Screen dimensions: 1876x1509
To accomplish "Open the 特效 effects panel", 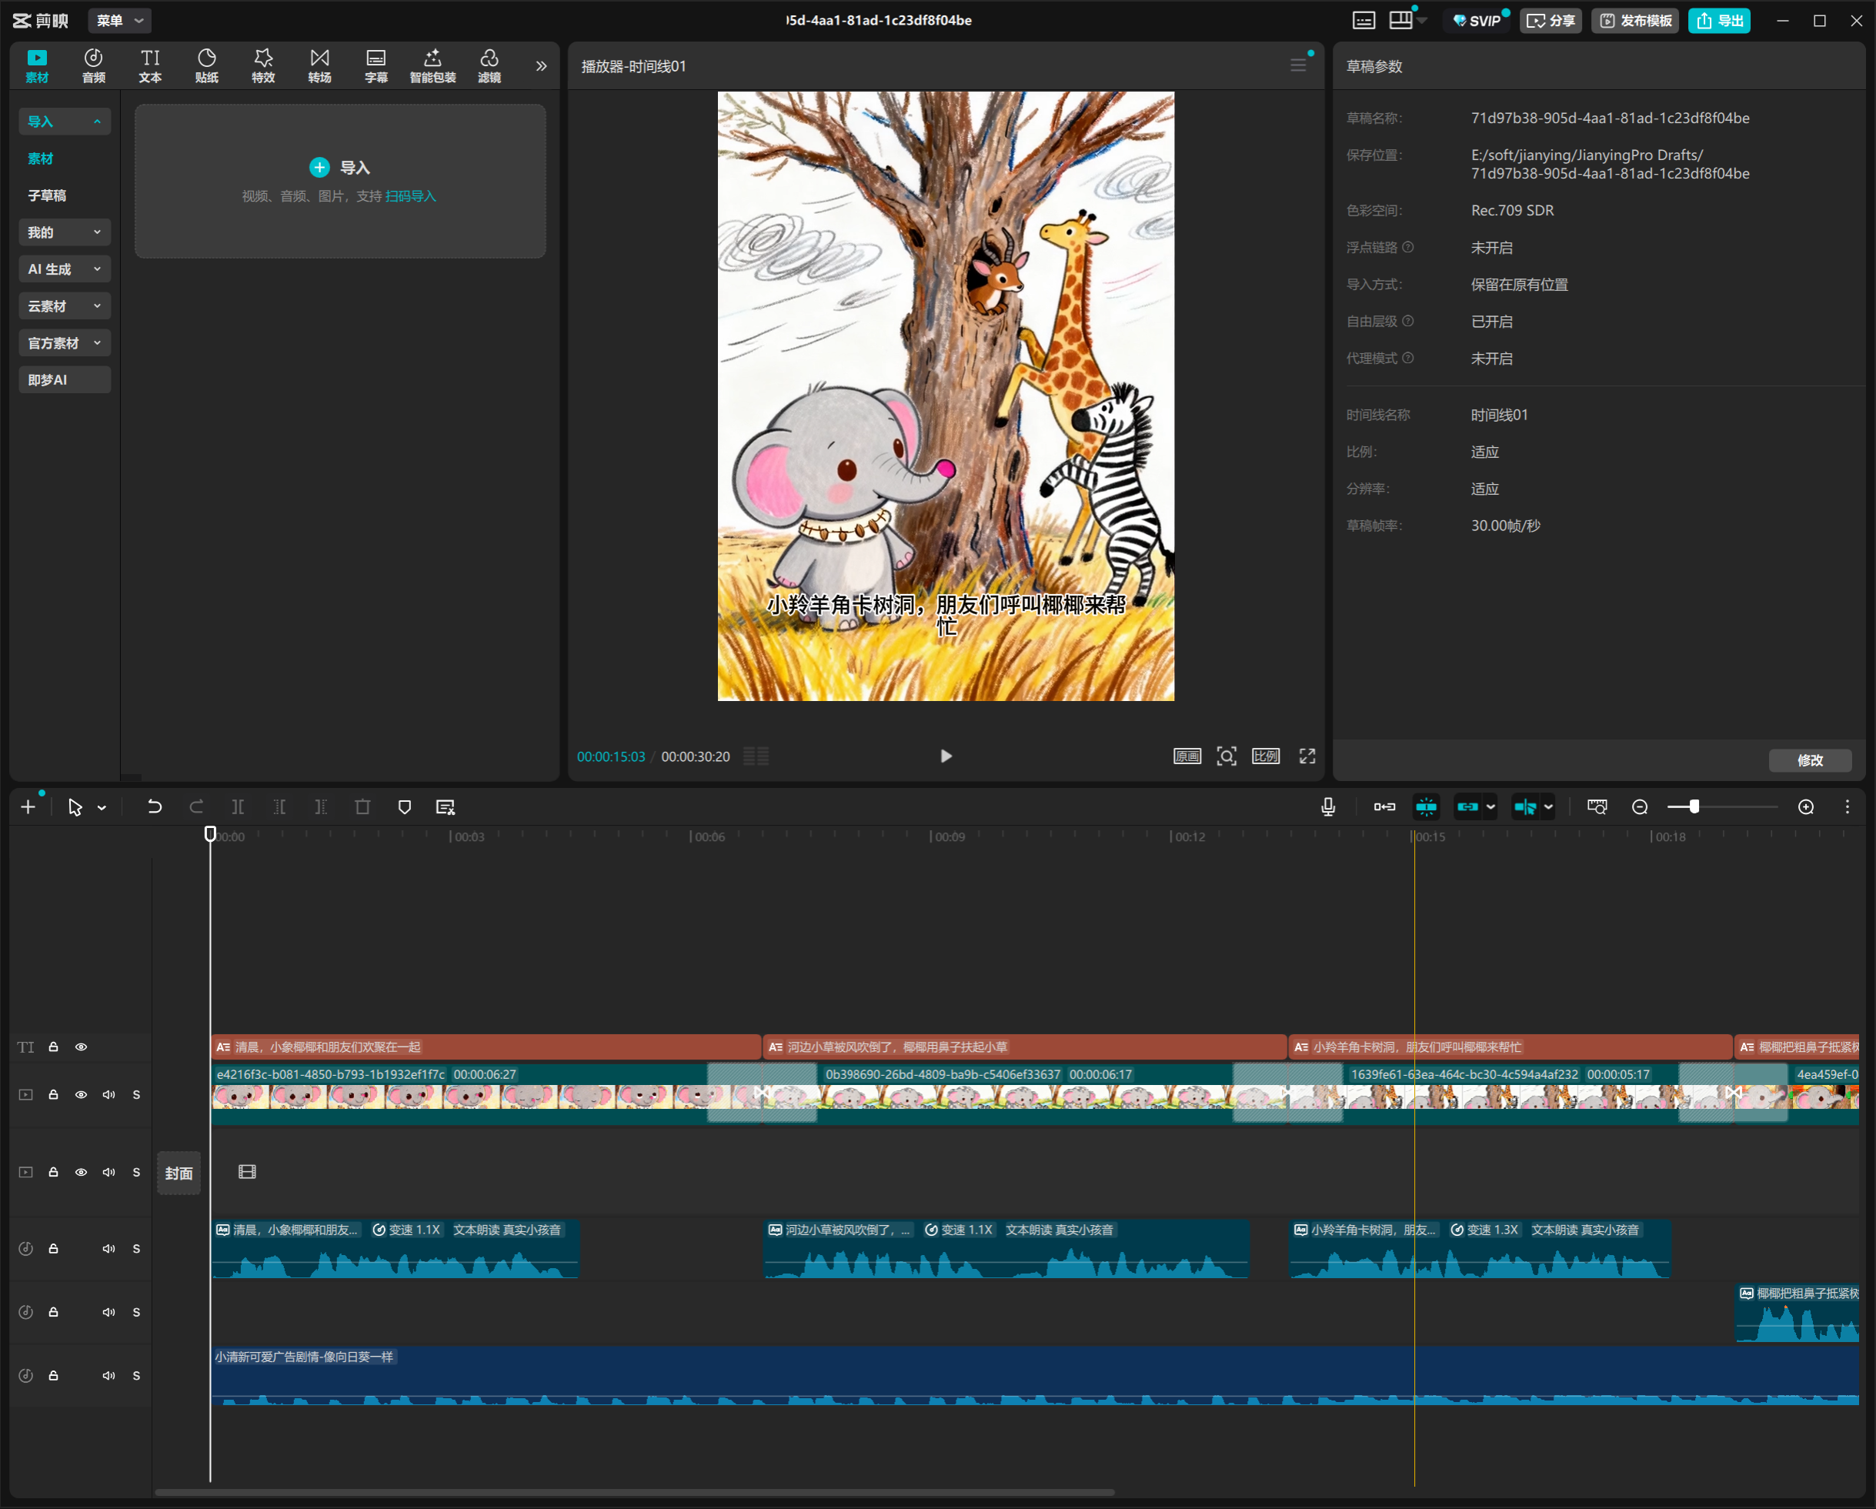I will pos(263,66).
